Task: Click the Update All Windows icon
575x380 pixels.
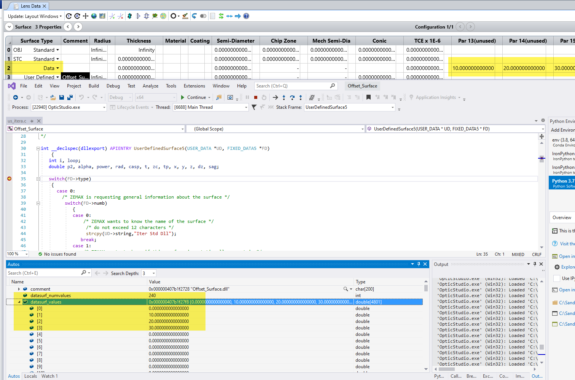Action: click(x=77, y=16)
